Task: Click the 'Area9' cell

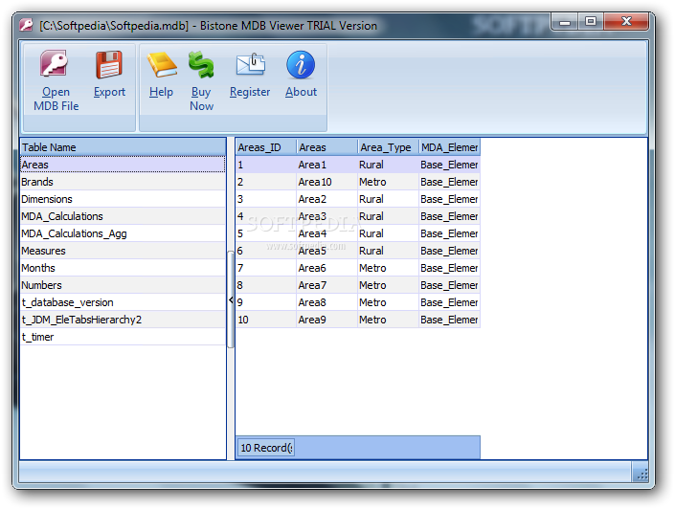Action: point(326,320)
